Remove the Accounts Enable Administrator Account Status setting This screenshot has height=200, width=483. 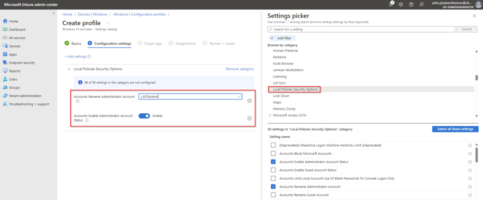point(250,118)
